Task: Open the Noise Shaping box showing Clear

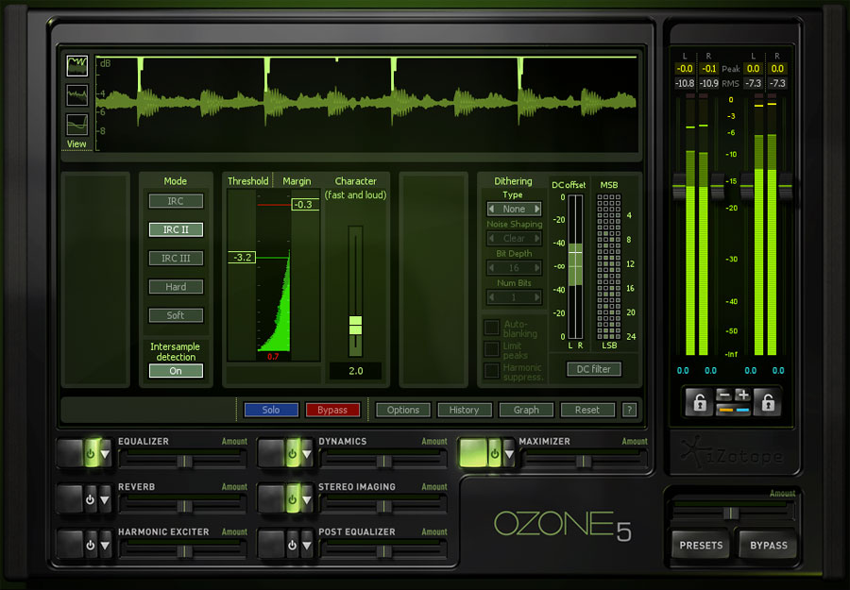Action: pos(514,239)
